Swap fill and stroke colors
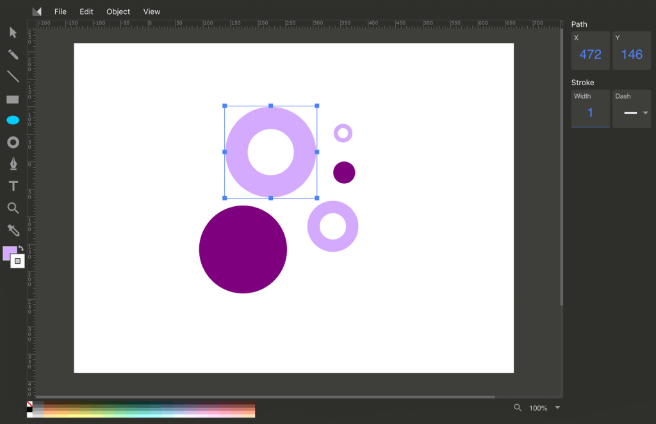The height and width of the screenshot is (424, 656). click(20, 248)
